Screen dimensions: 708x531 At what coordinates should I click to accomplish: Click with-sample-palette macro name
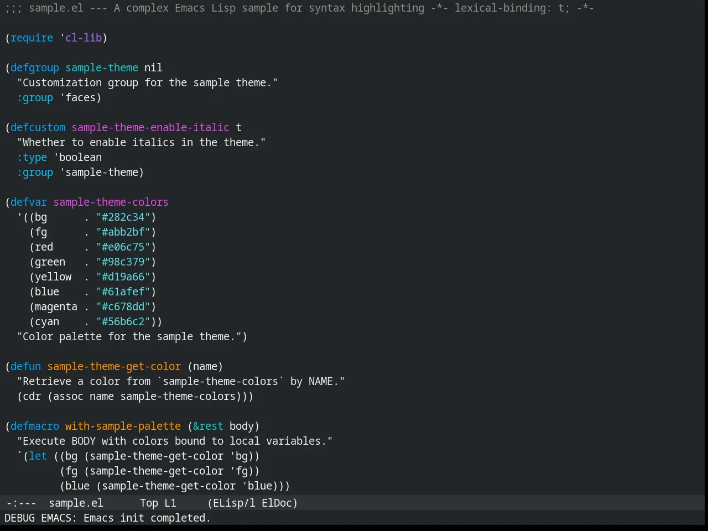123,426
